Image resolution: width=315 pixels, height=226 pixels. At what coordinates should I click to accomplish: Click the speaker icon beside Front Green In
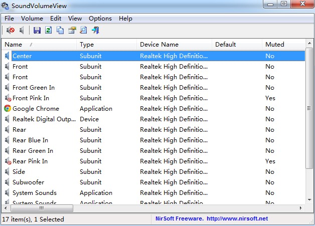point(7,88)
